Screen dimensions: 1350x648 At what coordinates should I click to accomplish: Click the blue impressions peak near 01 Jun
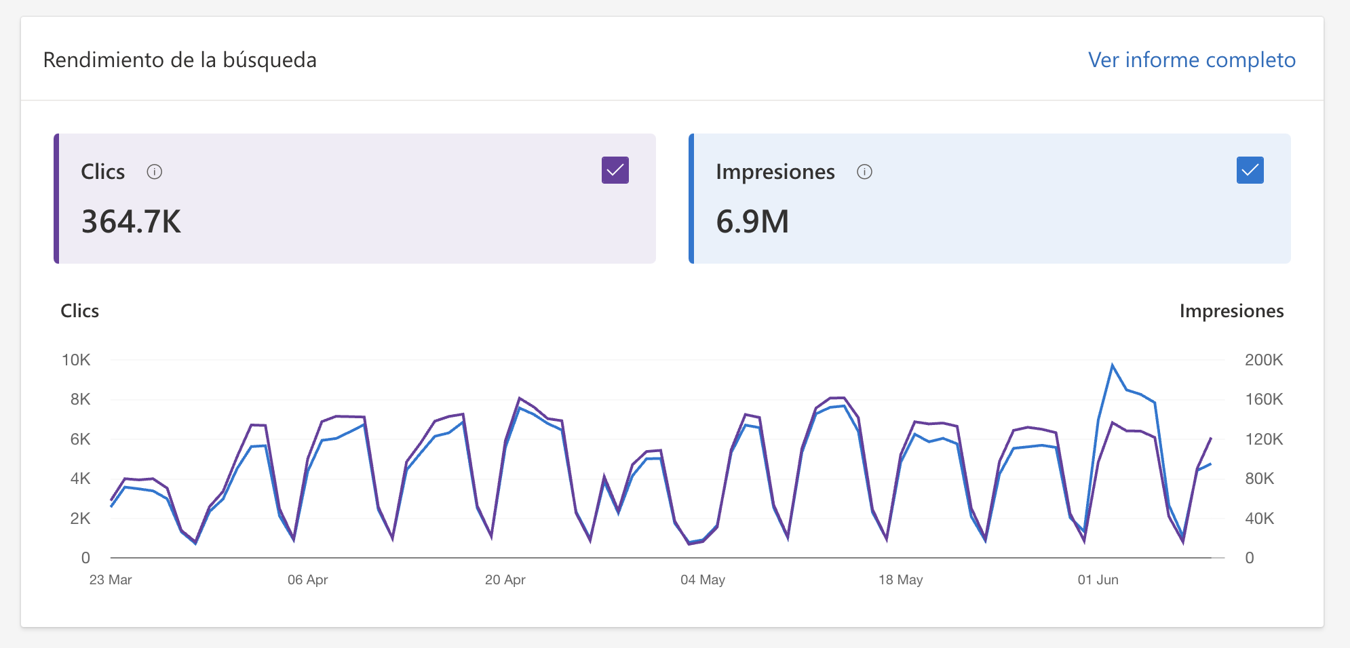pos(1113,365)
